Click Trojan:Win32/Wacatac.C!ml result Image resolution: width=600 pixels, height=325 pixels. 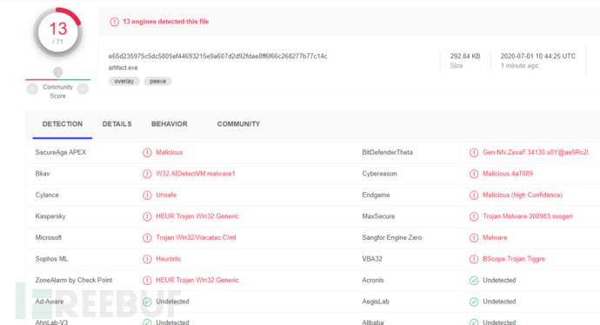pyautogui.click(x=196, y=237)
